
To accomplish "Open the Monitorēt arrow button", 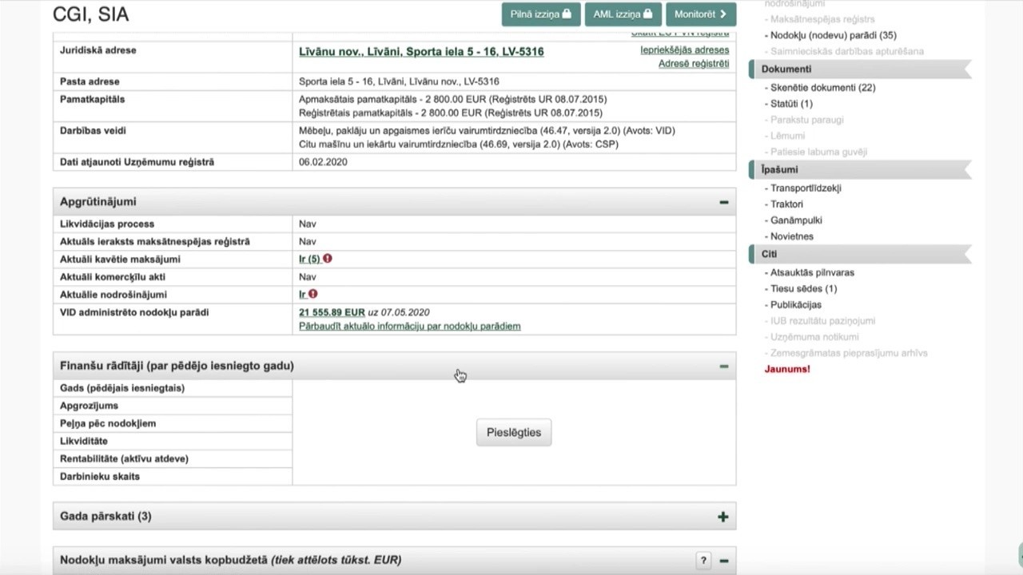I will click(700, 14).
